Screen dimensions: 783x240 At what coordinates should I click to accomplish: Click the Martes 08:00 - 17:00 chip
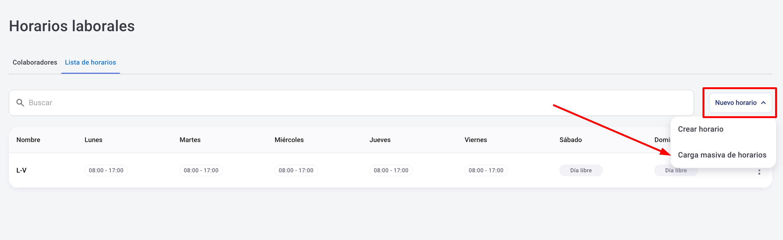tap(201, 170)
